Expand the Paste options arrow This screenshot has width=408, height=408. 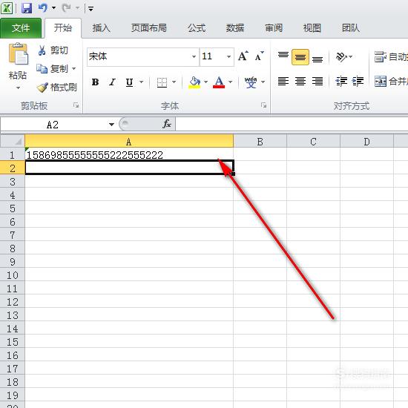[18, 88]
